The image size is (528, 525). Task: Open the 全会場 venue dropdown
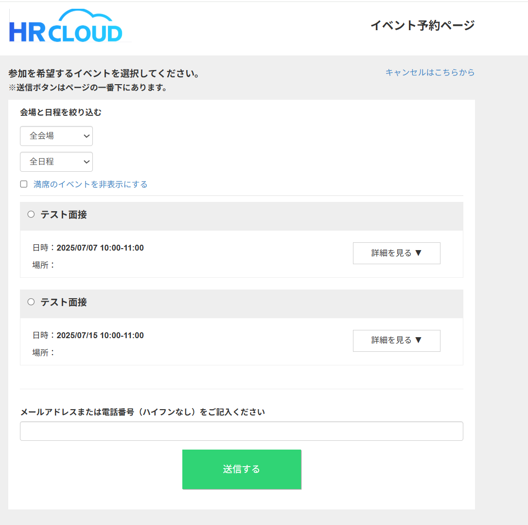pos(56,136)
